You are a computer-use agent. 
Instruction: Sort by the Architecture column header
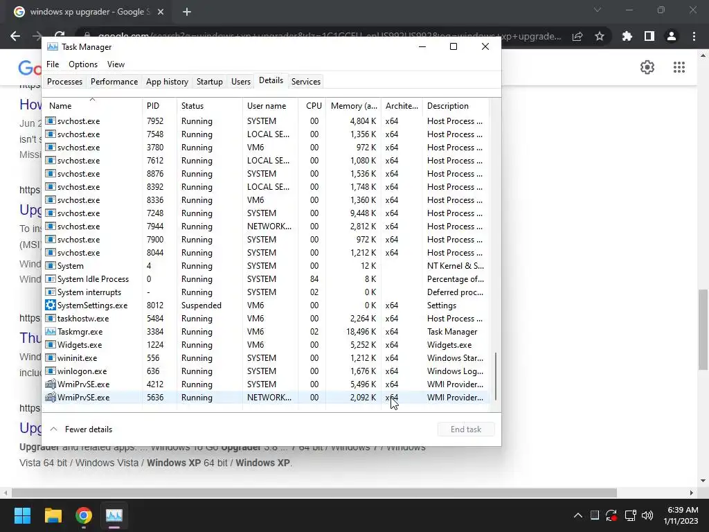tap(402, 105)
